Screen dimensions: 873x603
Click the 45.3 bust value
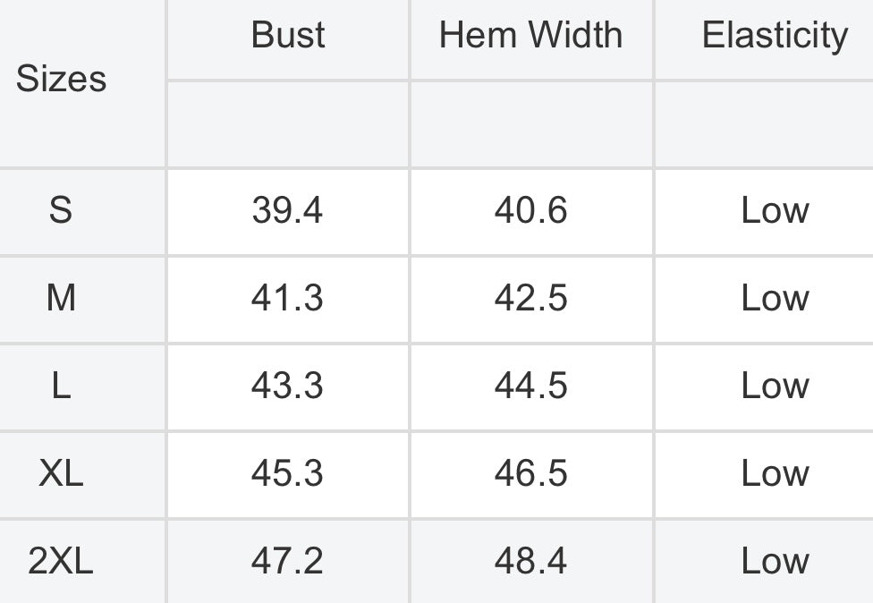tap(287, 473)
